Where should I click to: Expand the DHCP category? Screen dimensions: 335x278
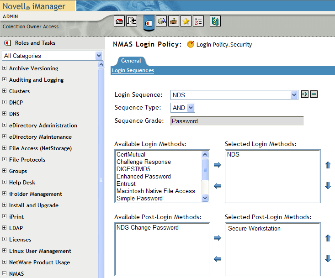[4, 102]
